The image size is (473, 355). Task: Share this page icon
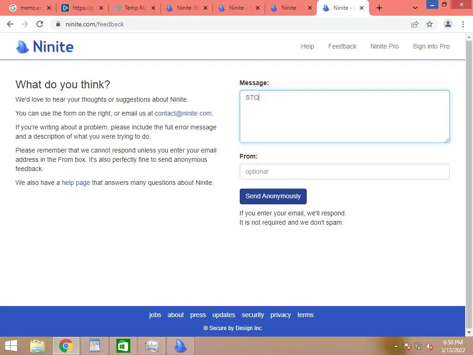pyautogui.click(x=415, y=24)
